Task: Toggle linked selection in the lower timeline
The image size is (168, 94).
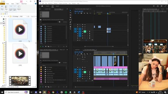Action: (x=81, y=54)
